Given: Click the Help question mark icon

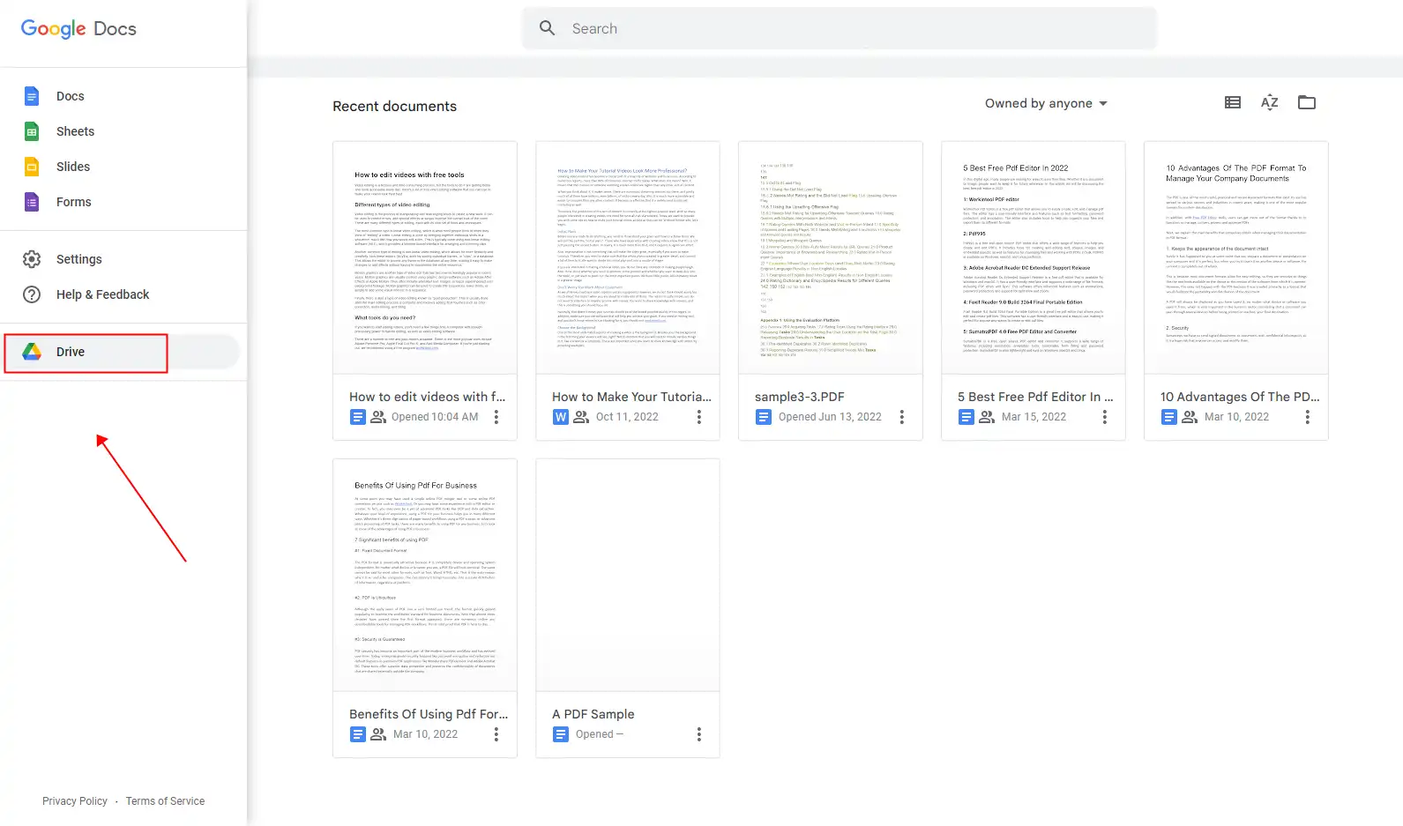Looking at the screenshot, I should point(32,294).
